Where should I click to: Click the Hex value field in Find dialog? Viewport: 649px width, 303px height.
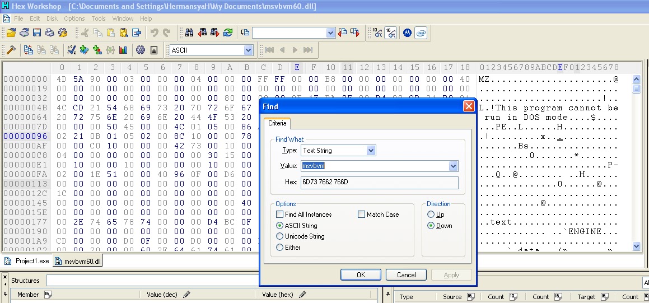click(379, 182)
